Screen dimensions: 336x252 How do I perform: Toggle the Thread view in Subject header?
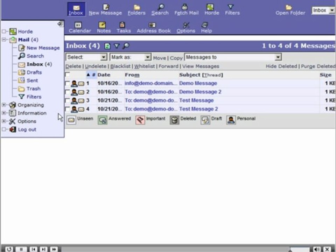tap(212, 75)
